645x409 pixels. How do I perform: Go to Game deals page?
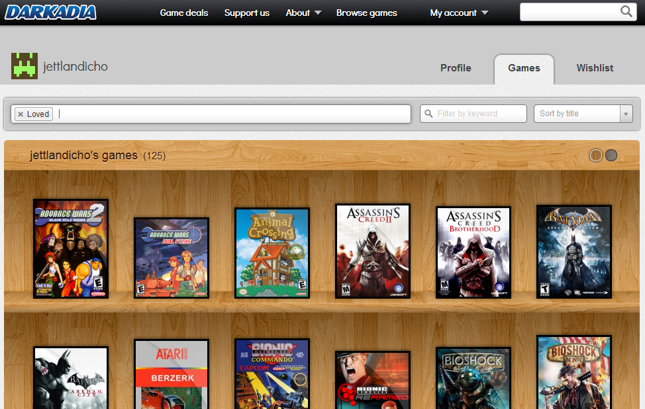[x=184, y=13]
